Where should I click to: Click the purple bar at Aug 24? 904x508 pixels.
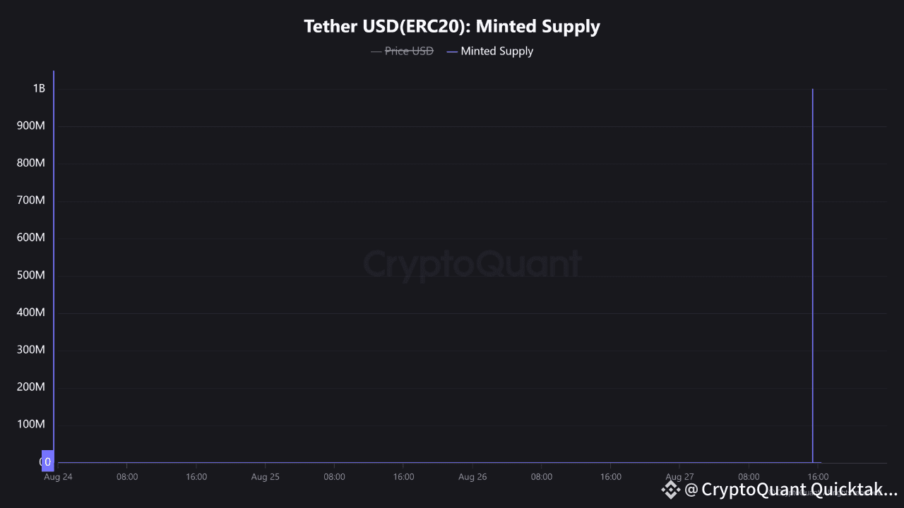pos(54,268)
